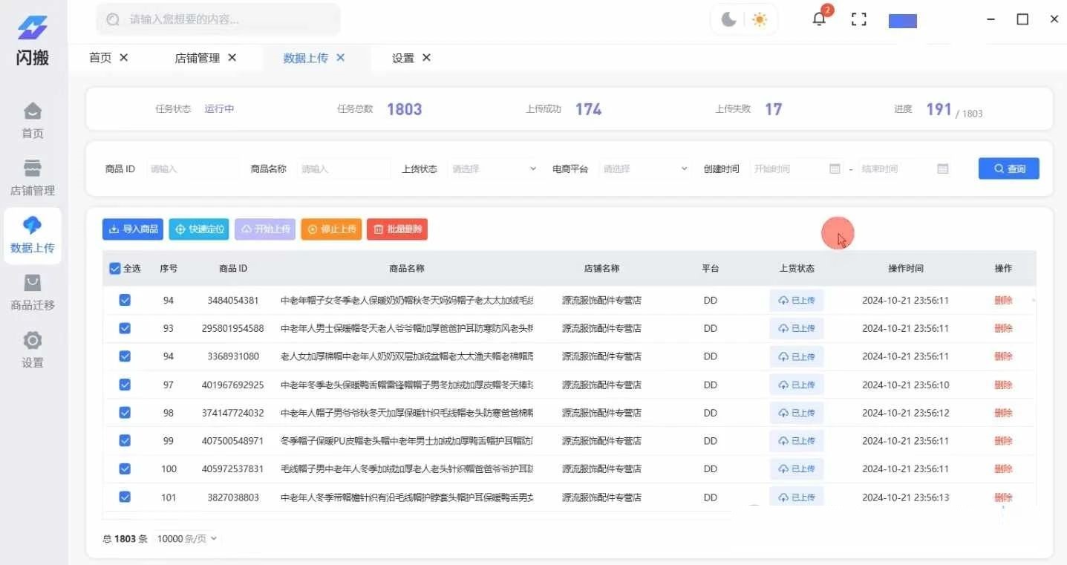The image size is (1067, 565).
Task: Delete the row for item 3484054381
Action: pos(1003,300)
